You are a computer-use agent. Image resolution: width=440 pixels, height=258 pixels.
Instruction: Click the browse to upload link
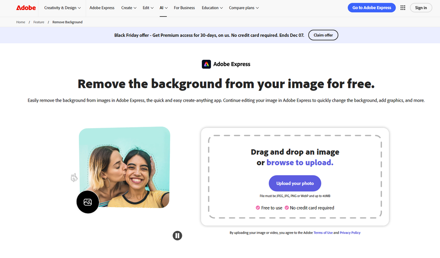[300, 162]
